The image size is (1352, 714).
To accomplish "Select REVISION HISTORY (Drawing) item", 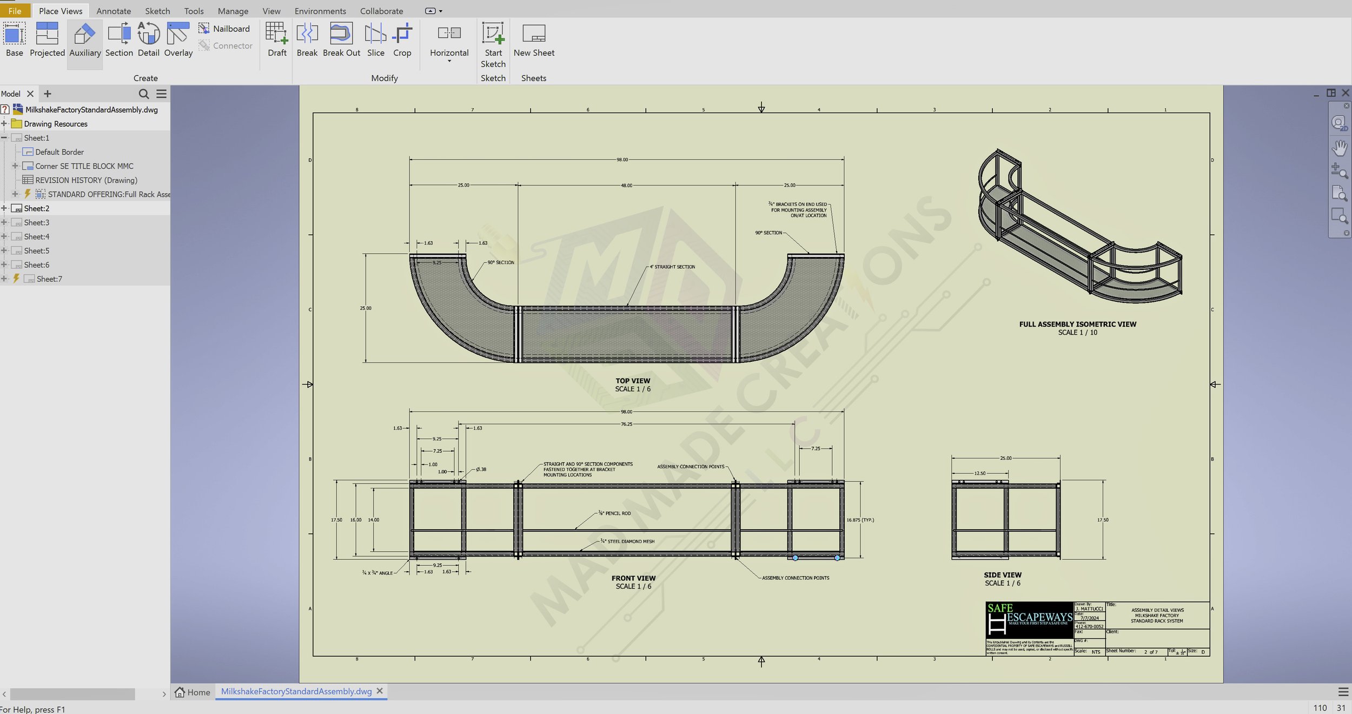I will (80, 180).
